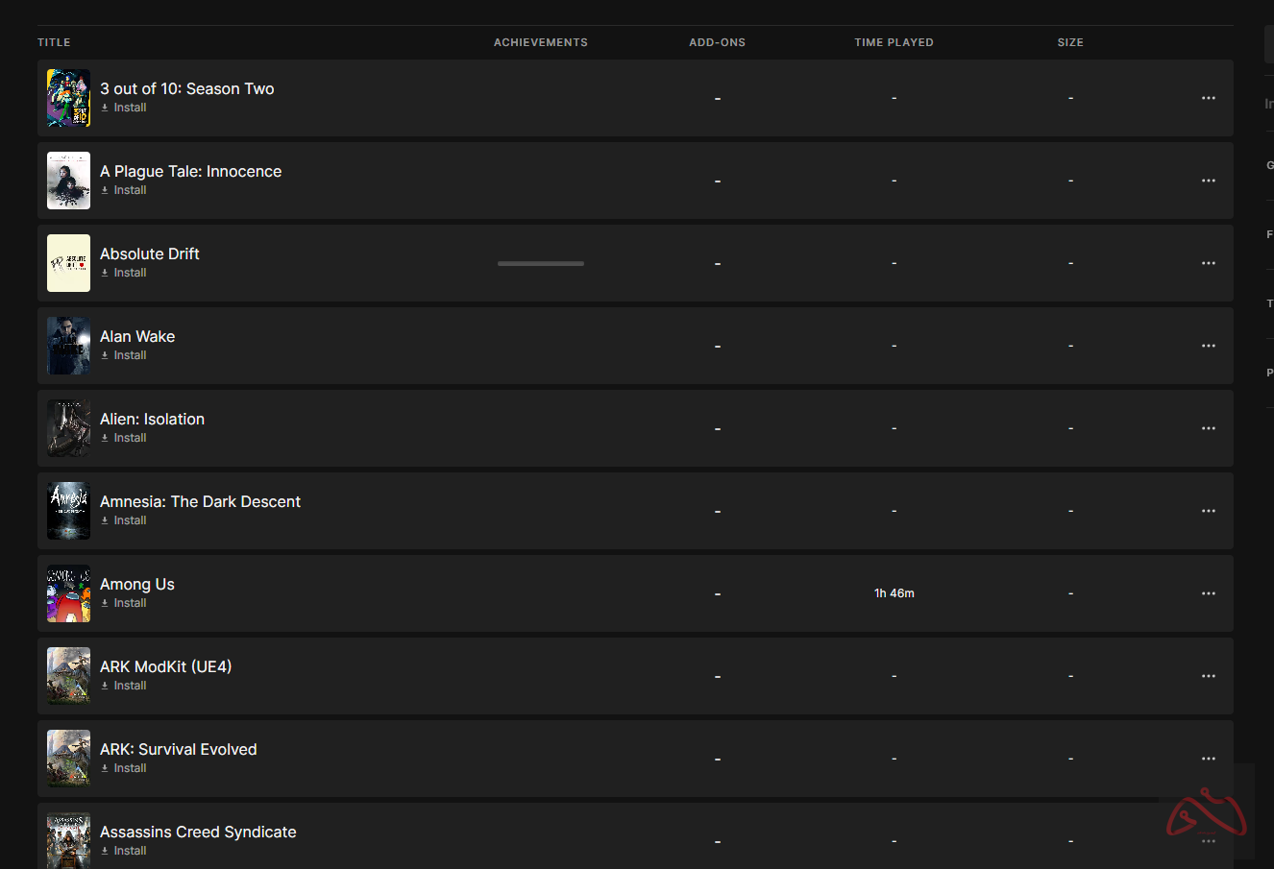Open three-dot menu for A Plague Tale: Innocence
This screenshot has width=1274, height=869.
coord(1208,181)
